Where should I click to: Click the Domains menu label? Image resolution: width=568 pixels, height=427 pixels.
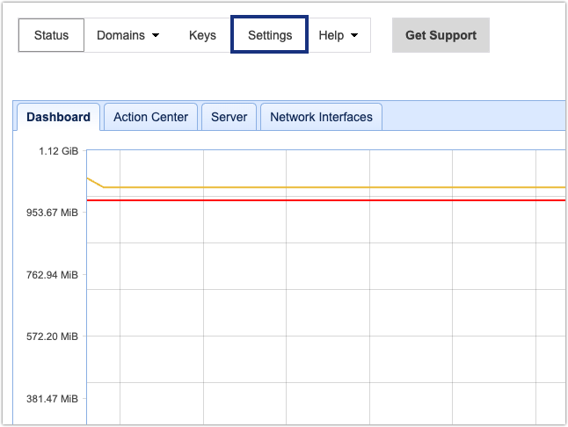[120, 35]
